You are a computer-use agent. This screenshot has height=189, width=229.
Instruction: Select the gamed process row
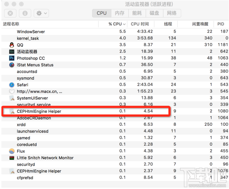click(115, 138)
